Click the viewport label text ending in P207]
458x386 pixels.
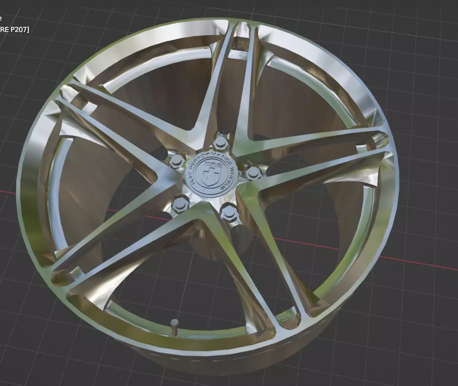pos(15,29)
